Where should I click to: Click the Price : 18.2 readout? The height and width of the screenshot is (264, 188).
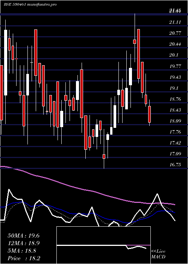point(24,258)
